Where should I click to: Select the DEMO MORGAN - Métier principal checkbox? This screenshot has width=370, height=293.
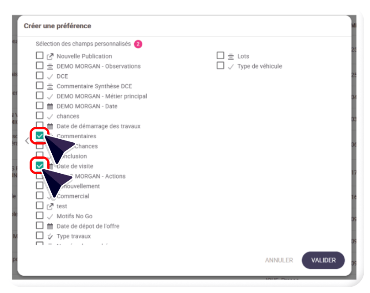click(x=40, y=96)
